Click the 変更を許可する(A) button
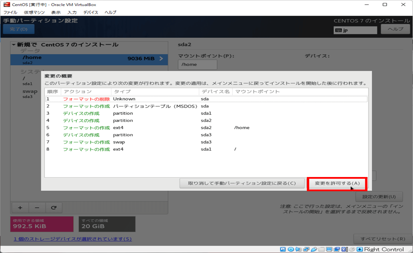Viewport: 413px width, 253px height. pyautogui.click(x=337, y=183)
